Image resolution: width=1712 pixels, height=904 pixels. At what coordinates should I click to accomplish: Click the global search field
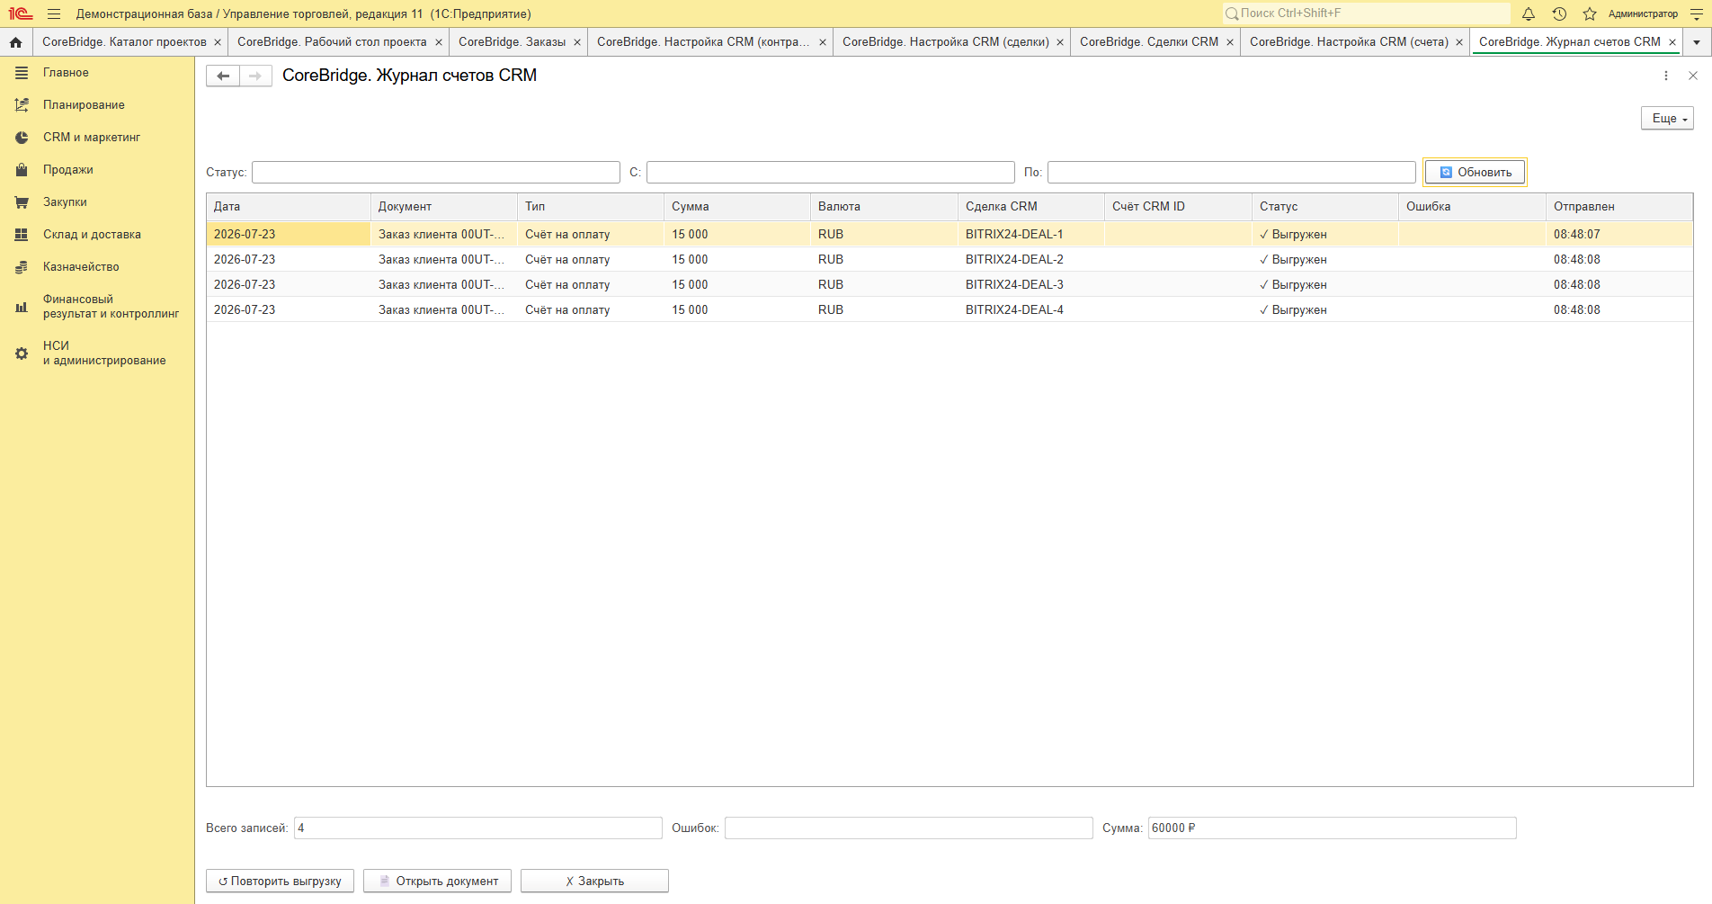pyautogui.click(x=1367, y=13)
